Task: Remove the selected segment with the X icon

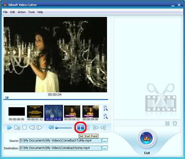Action: 167,124
